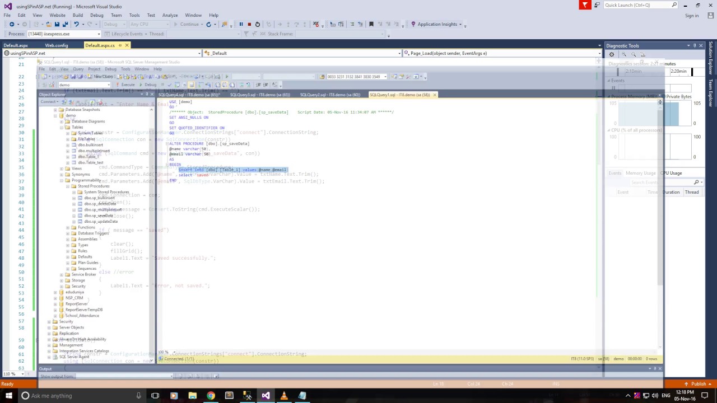Click the Sign in link
This screenshot has height=403, width=717.
click(692, 15)
